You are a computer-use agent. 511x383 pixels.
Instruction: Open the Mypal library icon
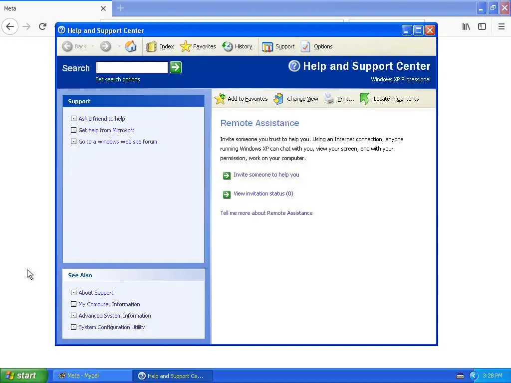coord(466,26)
